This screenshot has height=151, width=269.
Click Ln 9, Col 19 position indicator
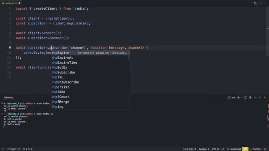(190, 149)
